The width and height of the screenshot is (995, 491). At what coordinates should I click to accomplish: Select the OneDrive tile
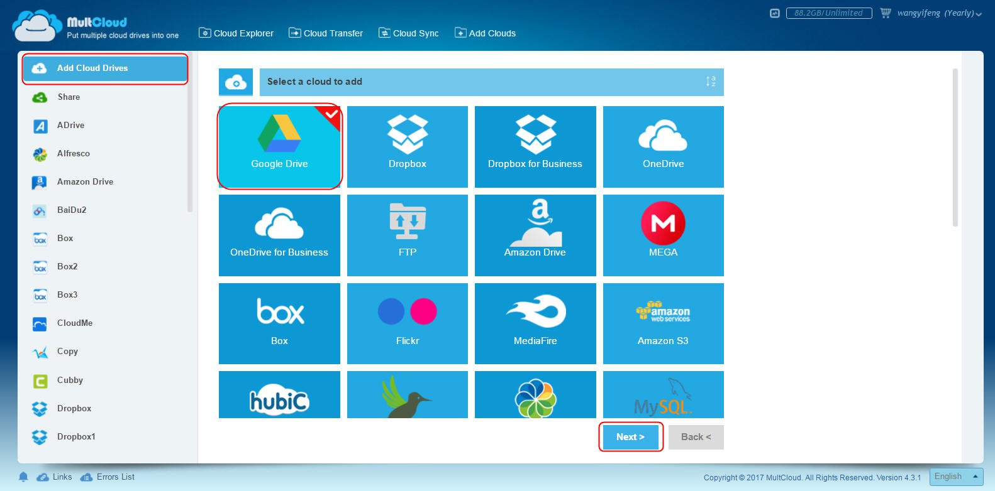tap(664, 147)
